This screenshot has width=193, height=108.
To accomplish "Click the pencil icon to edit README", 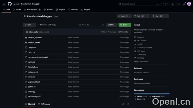I will point(123,104).
